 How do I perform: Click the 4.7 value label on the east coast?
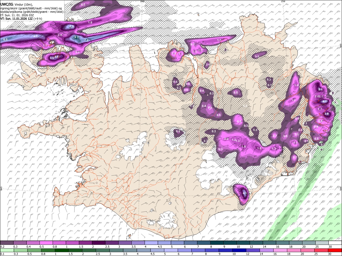(325, 102)
